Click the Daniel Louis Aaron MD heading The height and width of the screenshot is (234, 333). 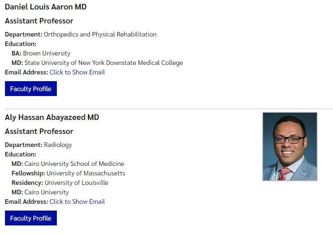click(x=46, y=7)
